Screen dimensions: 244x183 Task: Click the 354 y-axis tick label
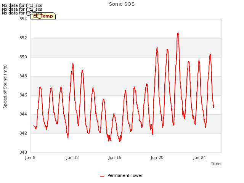coord(23,19)
